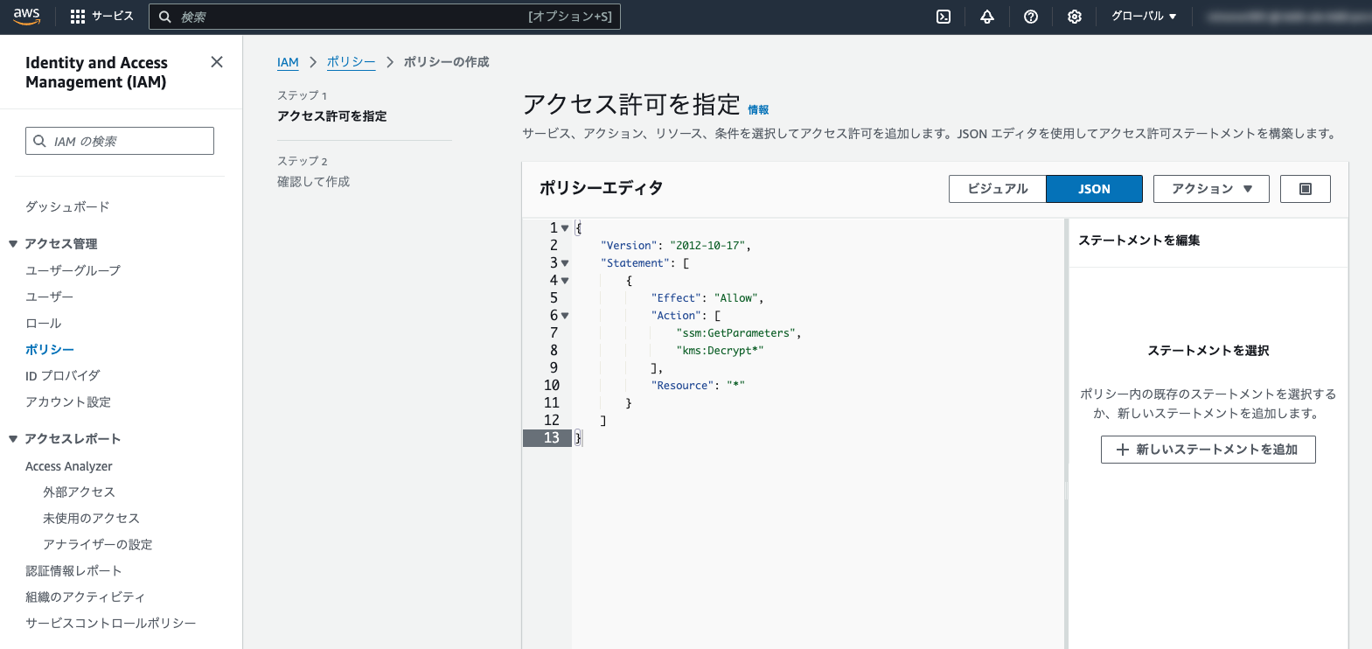1372x649 pixels.
Task: Open the Dashboard in the sidebar
Action: (x=67, y=207)
